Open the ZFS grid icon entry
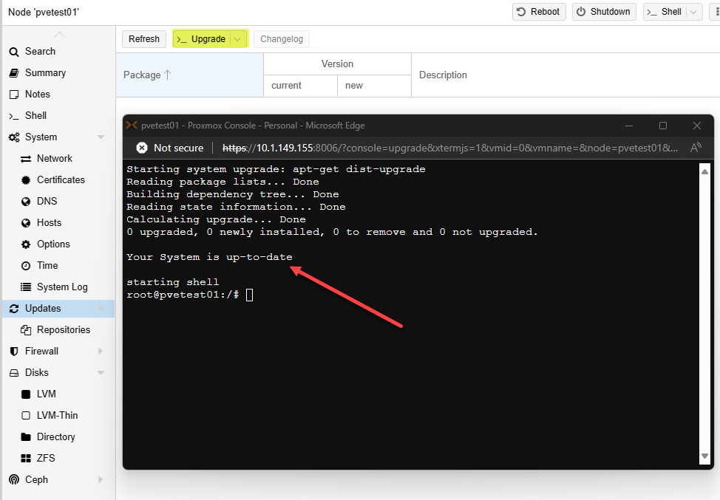720x500 pixels. pyautogui.click(x=26, y=458)
